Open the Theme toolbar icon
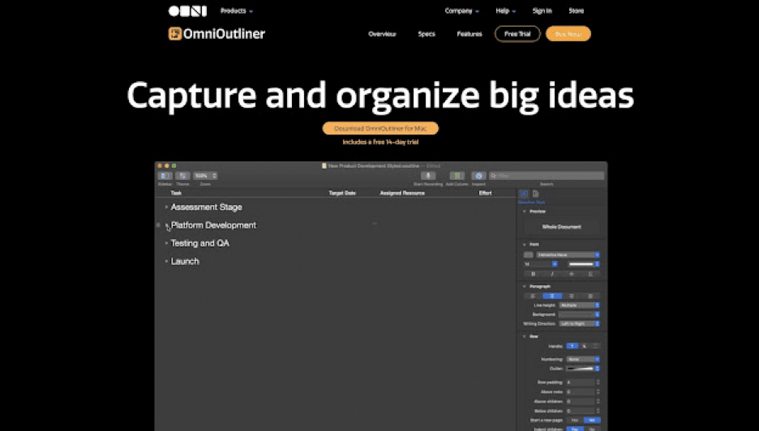Image resolution: width=759 pixels, height=431 pixels. (182, 176)
